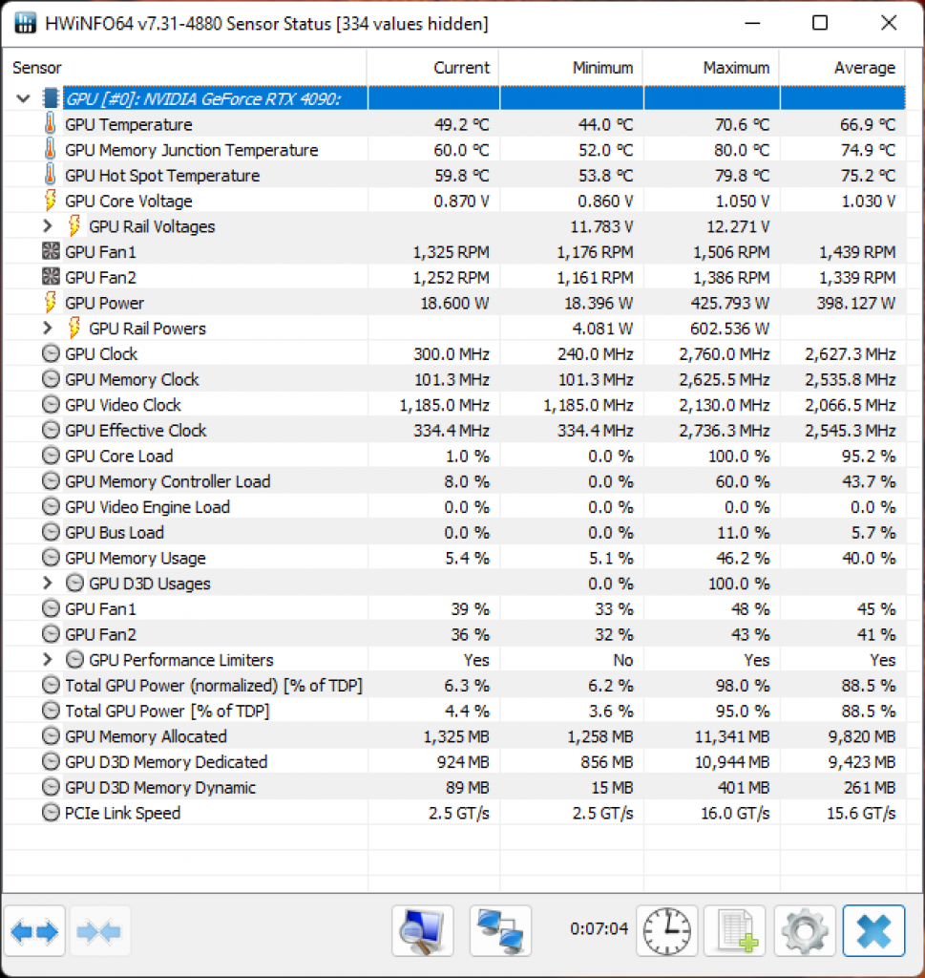Collapse the NVIDIA GeForce RTX 4090 group
Screen dimensions: 925x978
[x=24, y=98]
